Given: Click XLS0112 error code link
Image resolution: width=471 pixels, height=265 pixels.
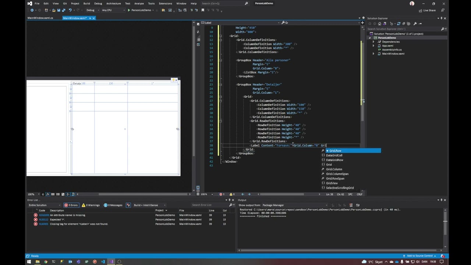Looking at the screenshot, I should [x=43, y=219].
